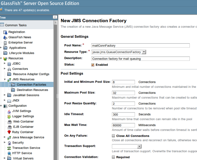Open Enterprise Server tree item
The height and width of the screenshot is (160, 197).
(21, 42)
